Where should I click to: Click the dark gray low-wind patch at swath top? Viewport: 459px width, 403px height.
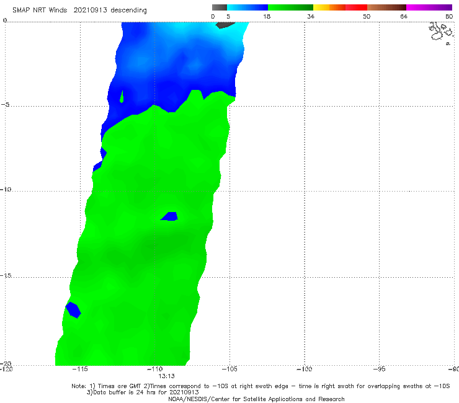(x=225, y=25)
